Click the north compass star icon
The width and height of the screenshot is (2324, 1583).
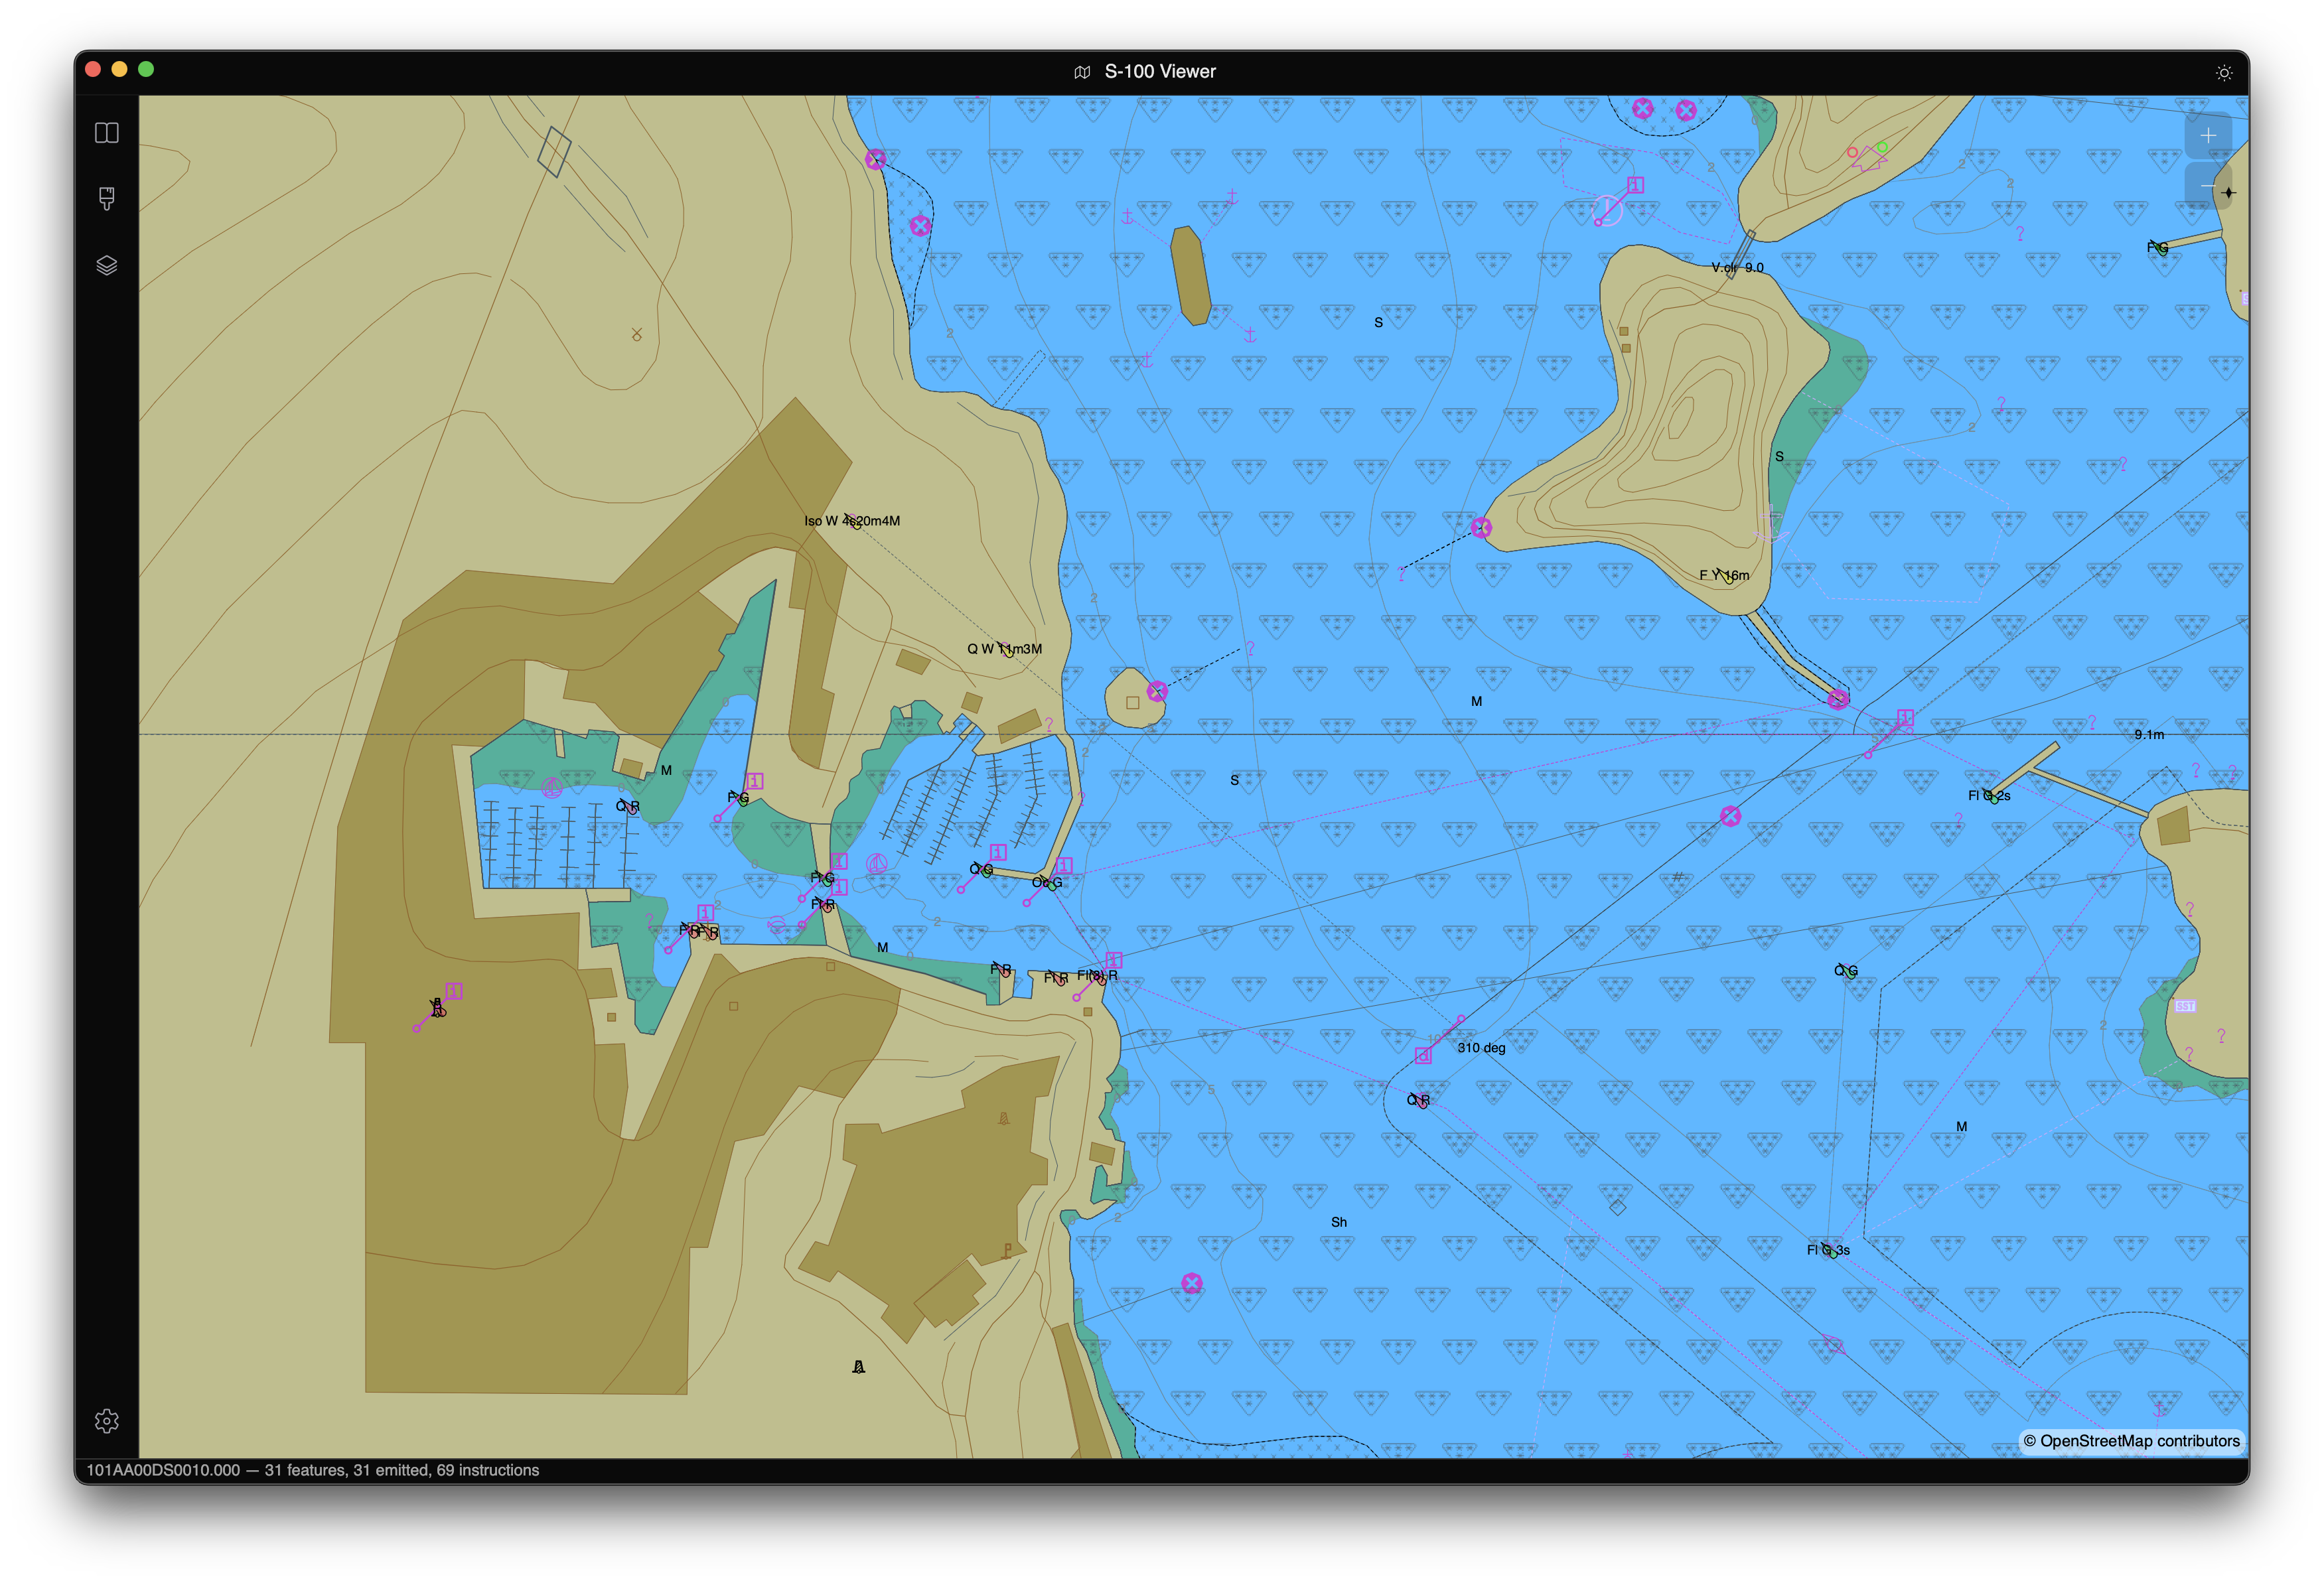[2229, 192]
